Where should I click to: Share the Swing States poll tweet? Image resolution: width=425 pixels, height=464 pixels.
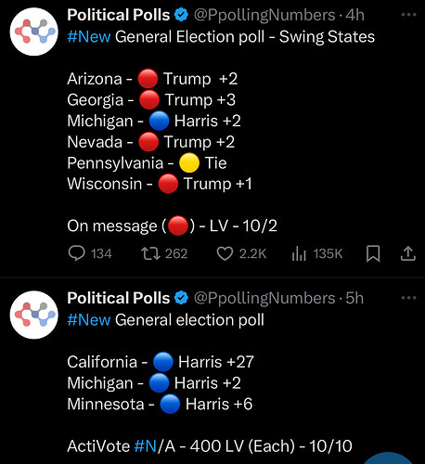pos(408,253)
